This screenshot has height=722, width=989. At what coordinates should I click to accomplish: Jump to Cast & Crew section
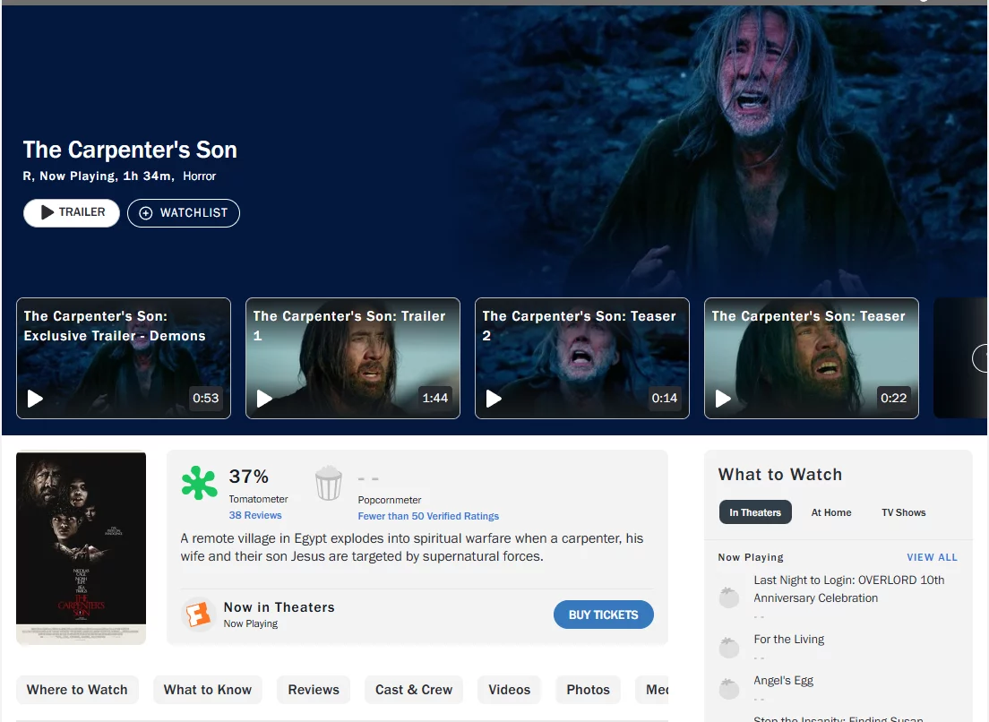coord(414,690)
